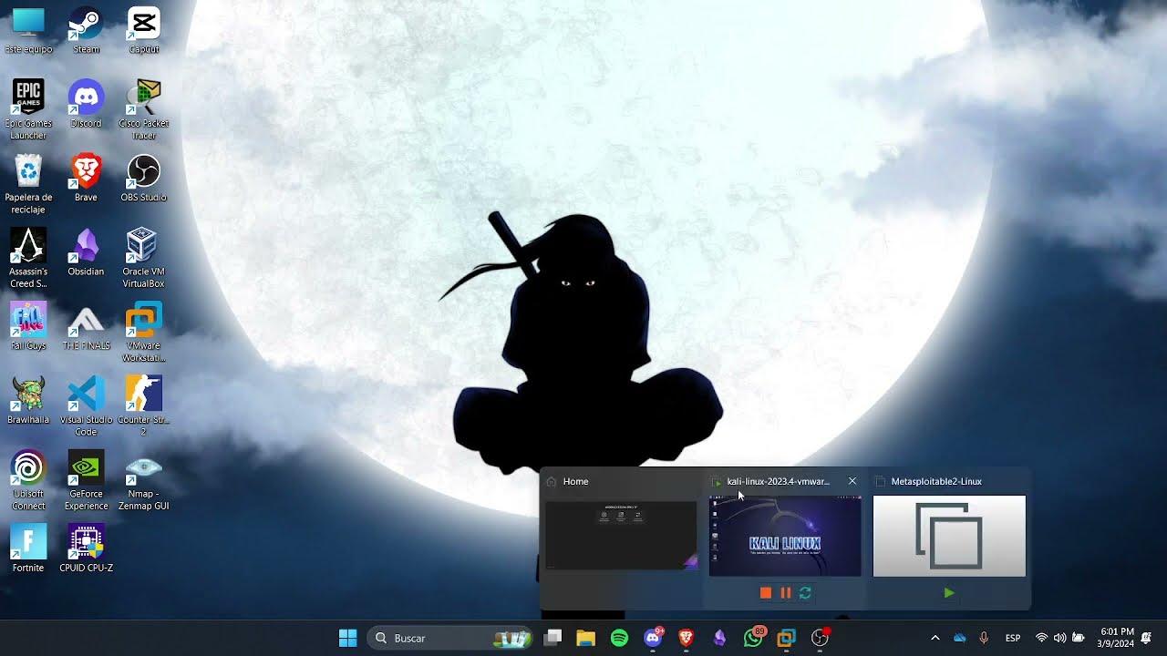Show hidden system tray icons

[x=935, y=638]
